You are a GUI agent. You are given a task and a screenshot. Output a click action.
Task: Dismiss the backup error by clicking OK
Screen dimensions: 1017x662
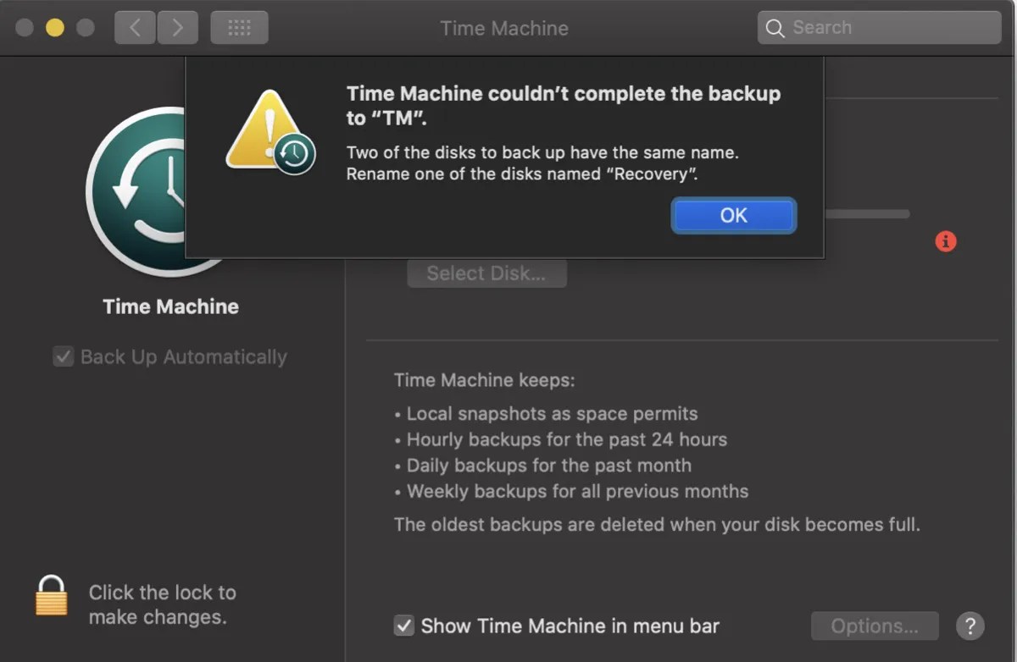click(733, 216)
